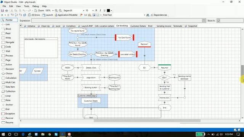Open the File menu
Image resolution: width=244 pixels, height=137 pixels.
pos(4,6)
